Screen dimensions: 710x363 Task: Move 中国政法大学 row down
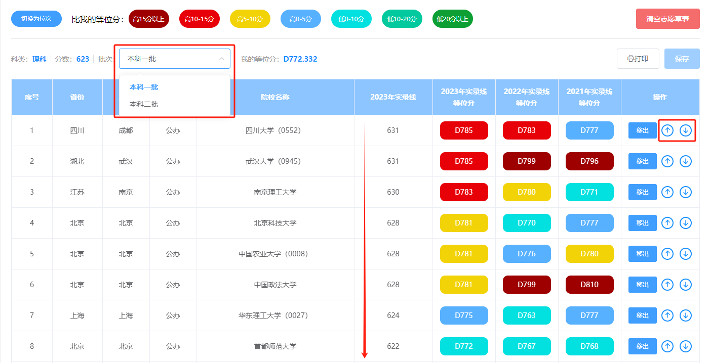pyautogui.click(x=686, y=285)
